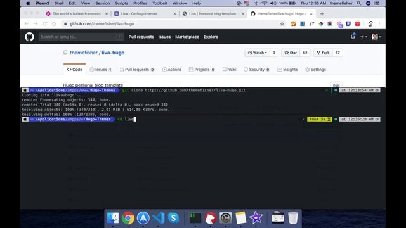Open Notes from the dock
Image resolution: width=406 pixels, height=228 pixels.
coord(240,218)
